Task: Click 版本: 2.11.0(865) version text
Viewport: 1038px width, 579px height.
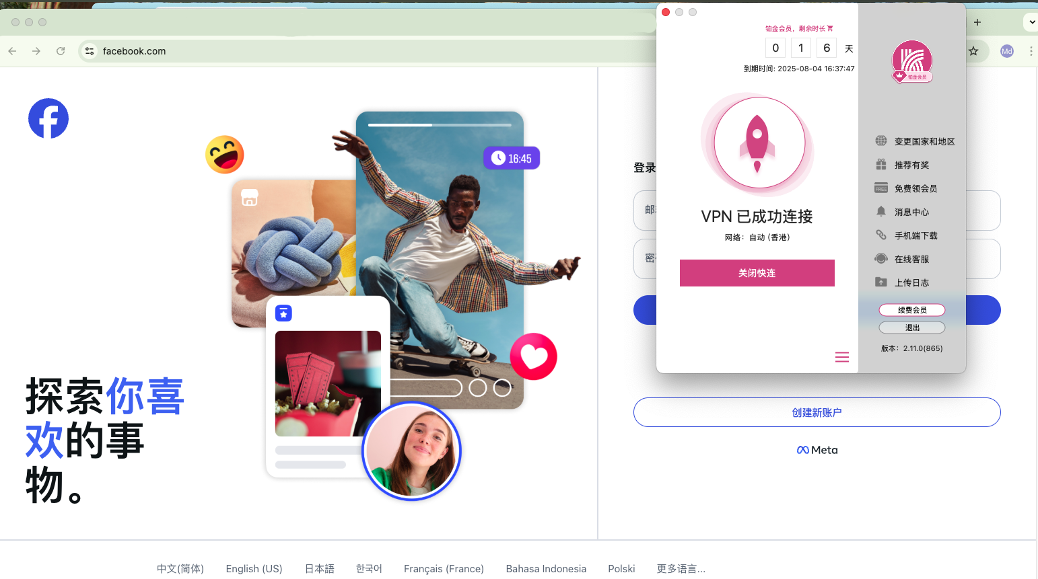Action: click(912, 348)
